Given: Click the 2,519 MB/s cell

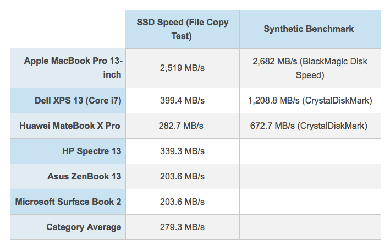Looking at the screenshot, I should 182,68.
